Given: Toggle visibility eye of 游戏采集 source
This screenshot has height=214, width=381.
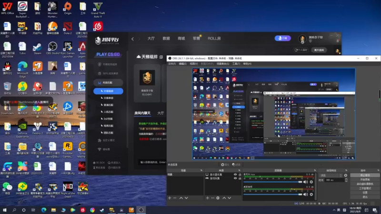Looking at the screenshot, I should [235, 178].
